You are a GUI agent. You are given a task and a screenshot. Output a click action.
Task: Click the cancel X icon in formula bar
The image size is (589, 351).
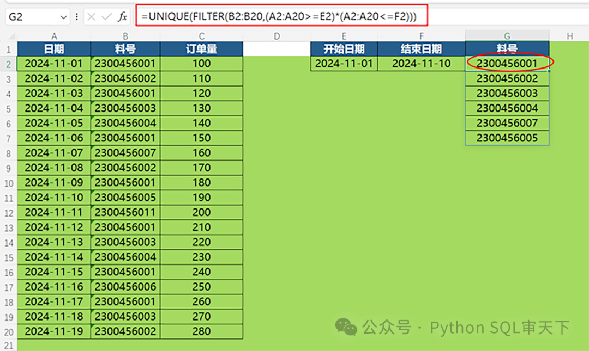coord(91,16)
